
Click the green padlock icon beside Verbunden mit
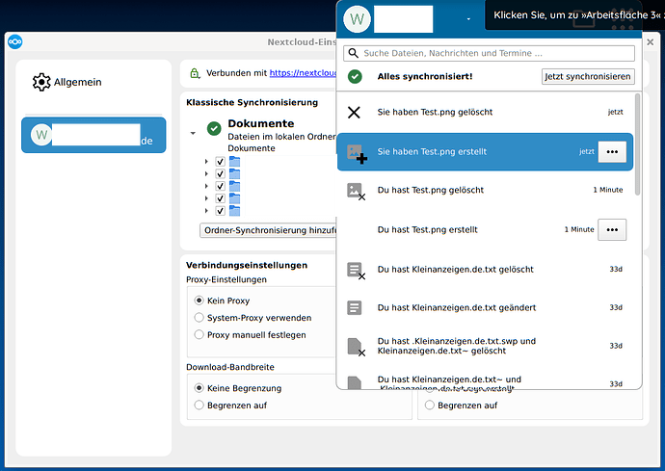click(x=195, y=73)
